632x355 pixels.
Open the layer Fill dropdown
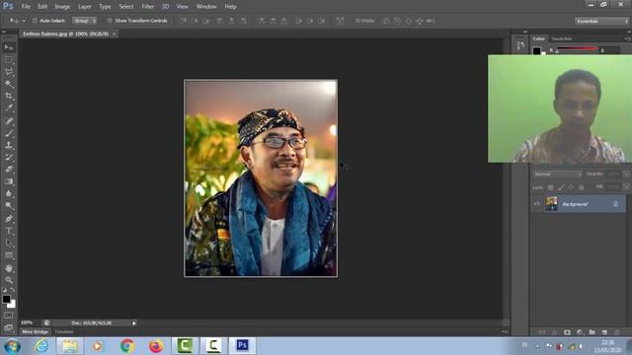(626, 187)
